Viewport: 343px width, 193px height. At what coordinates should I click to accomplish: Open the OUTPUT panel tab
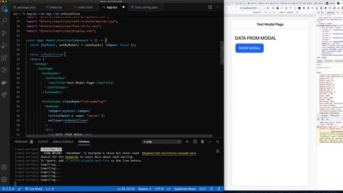coord(43,142)
